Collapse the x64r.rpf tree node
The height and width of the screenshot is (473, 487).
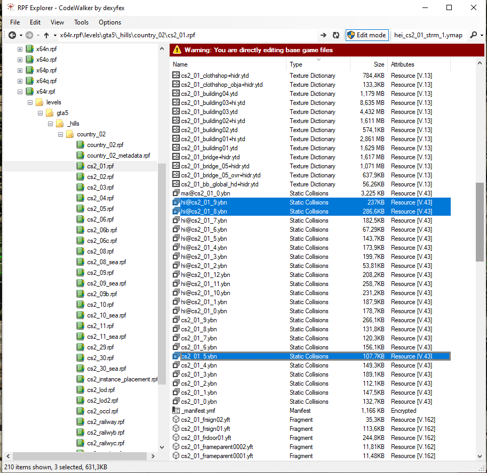pos(20,92)
